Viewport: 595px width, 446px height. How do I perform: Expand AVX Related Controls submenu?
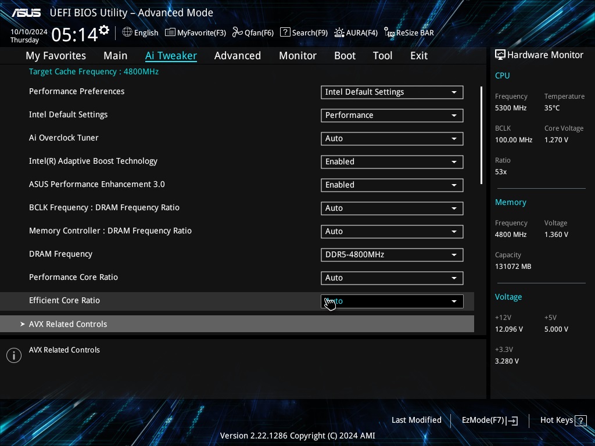tap(237, 324)
